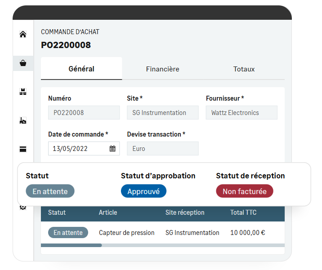Screen dimensions: 322x270
Task: Click the Devise transaction field Euro
Action: [163, 149]
